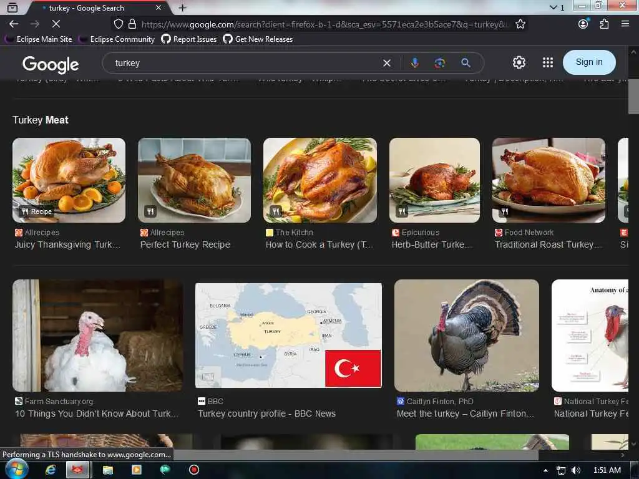
Task: List all tabs dropdown arrow
Action: 553,7
